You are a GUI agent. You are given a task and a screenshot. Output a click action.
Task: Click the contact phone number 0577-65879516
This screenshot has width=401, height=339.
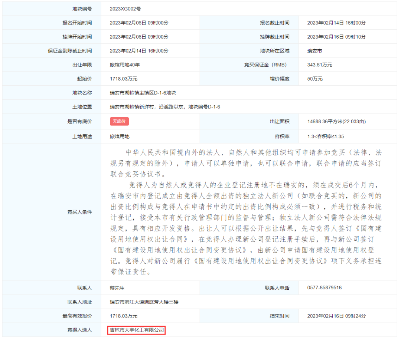324,288
